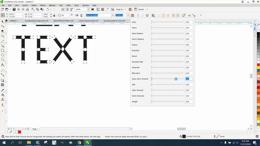Toggle Italic text formatting
Screen dimensions: 260x146
coord(143,15)
